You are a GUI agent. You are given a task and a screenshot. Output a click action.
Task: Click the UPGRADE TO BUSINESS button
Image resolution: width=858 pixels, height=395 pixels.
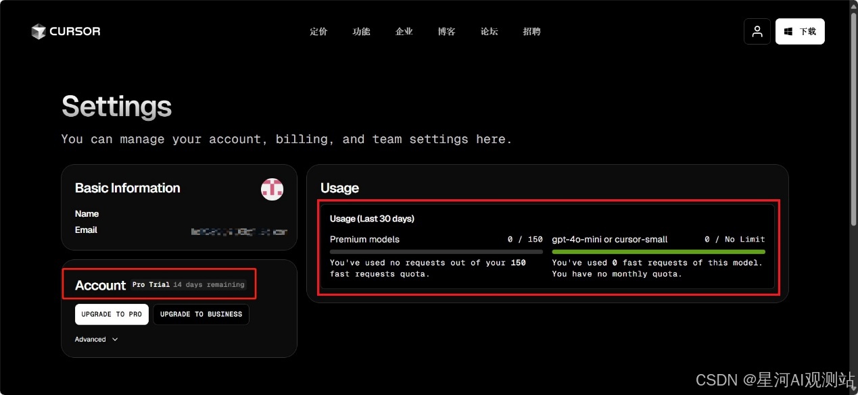click(201, 314)
